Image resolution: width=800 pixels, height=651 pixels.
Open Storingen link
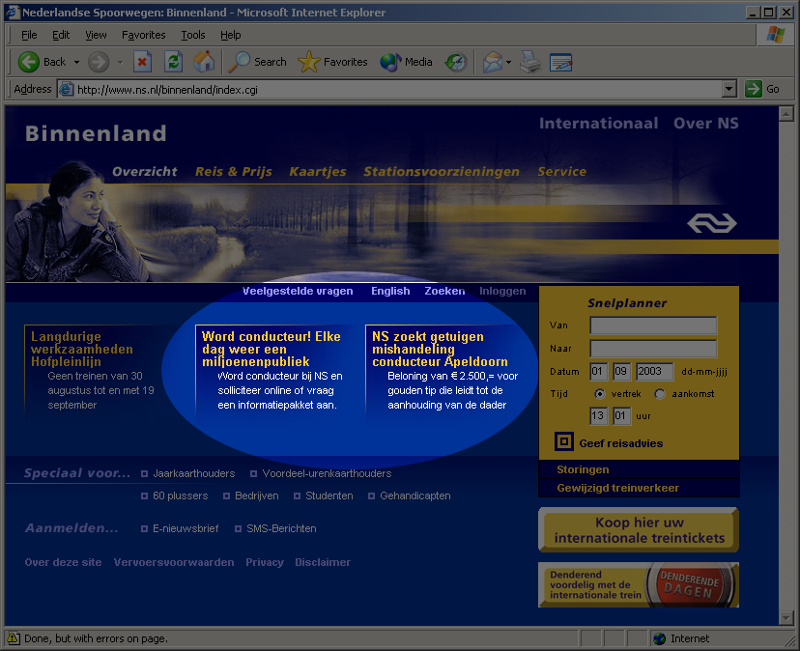click(x=583, y=469)
